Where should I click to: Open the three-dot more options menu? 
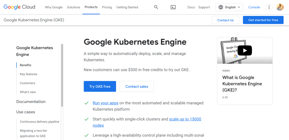click(x=269, y=7)
